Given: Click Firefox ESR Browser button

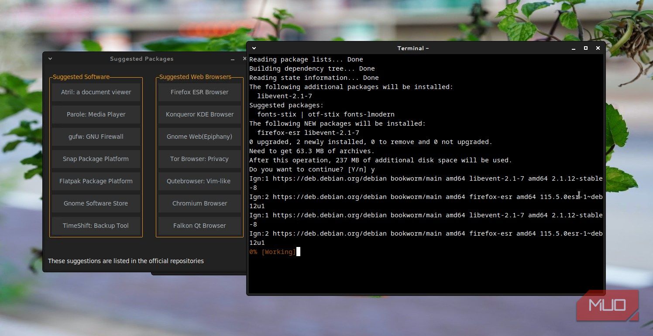Looking at the screenshot, I should tap(199, 92).
